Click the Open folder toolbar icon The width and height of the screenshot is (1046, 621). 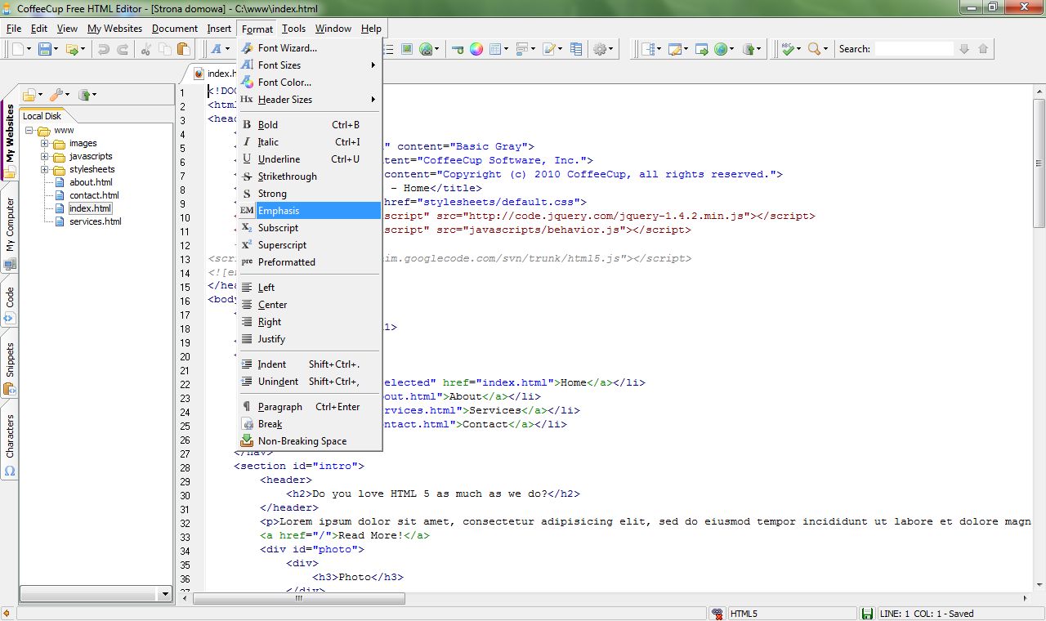click(72, 49)
